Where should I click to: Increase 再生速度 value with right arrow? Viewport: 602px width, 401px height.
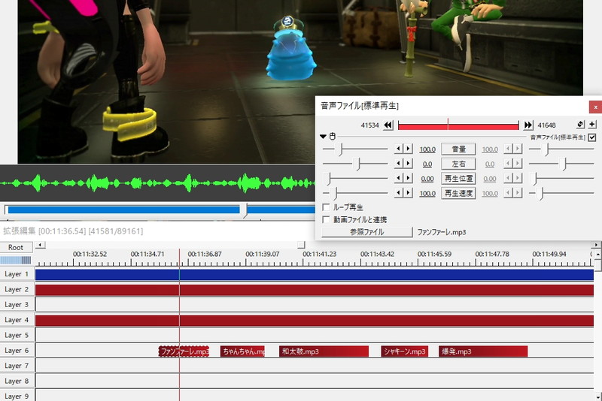(408, 193)
